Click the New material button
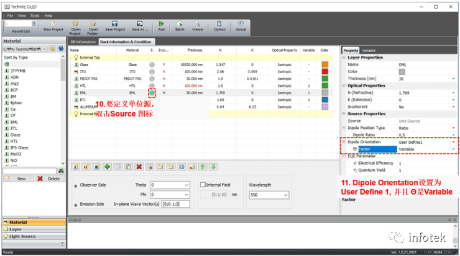Viewport: 460px width, 256px height. (18, 179)
